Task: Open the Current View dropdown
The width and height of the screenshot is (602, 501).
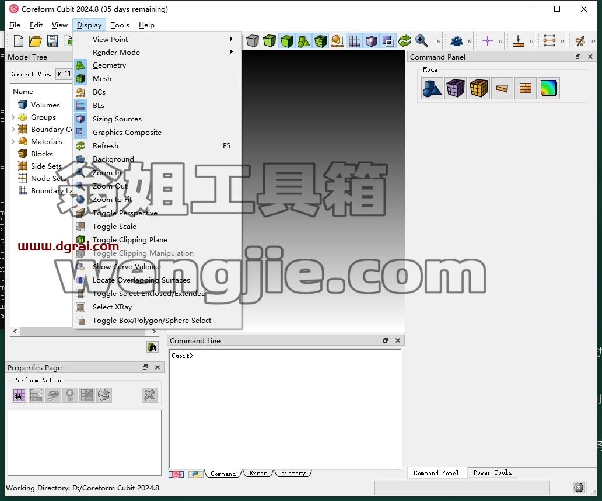Action: pyautogui.click(x=64, y=74)
